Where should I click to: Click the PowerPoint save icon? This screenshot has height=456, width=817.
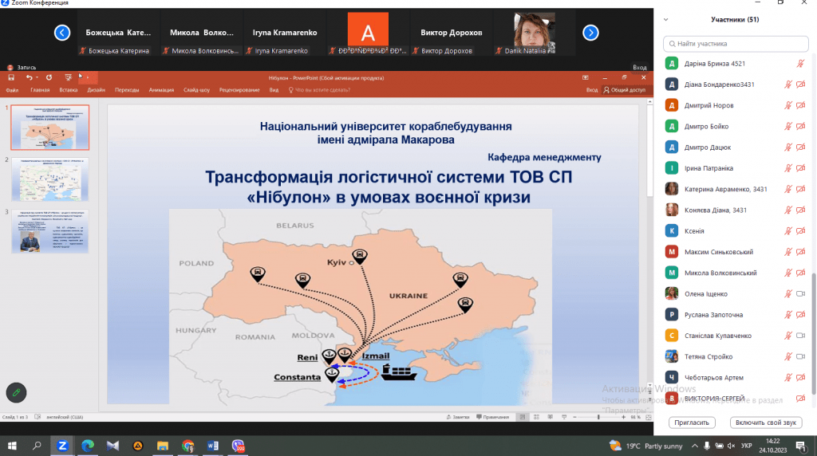10,77
